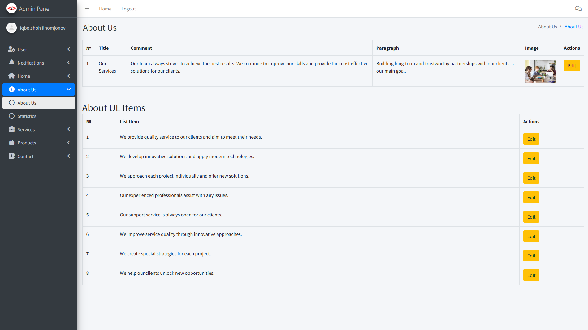The height and width of the screenshot is (330, 588).
Task: Open the Contact sidebar menu
Action: 39,156
